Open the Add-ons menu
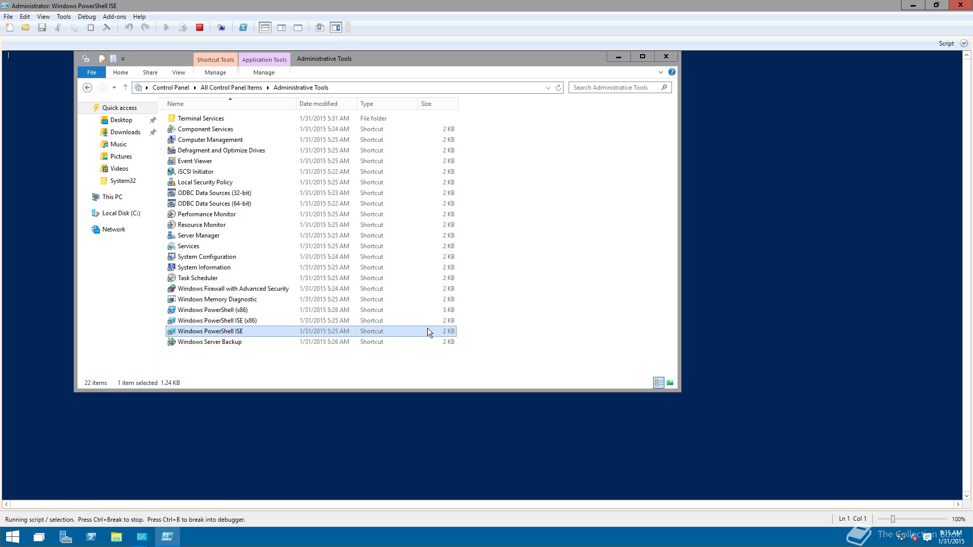Viewport: 973px width, 547px height. coord(115,17)
